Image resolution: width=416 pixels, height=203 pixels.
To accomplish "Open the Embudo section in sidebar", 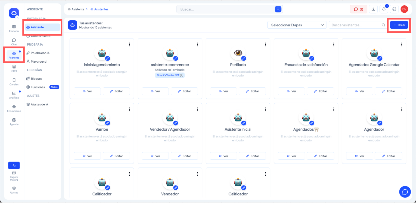I will [14, 28].
